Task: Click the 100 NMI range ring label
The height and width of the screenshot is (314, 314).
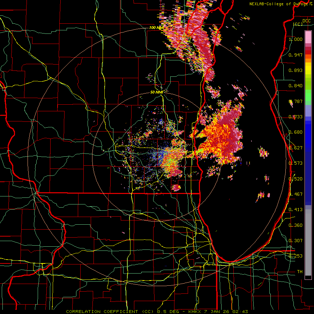Action: 156,28
